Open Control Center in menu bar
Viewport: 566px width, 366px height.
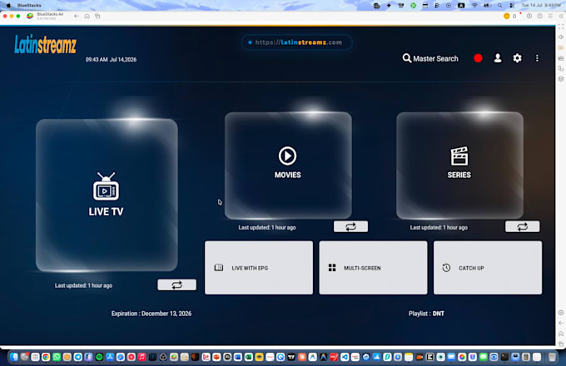coord(512,6)
